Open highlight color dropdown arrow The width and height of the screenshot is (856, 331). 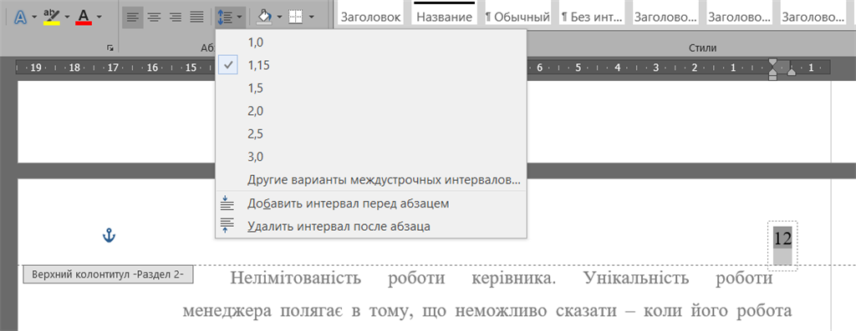pos(67,17)
